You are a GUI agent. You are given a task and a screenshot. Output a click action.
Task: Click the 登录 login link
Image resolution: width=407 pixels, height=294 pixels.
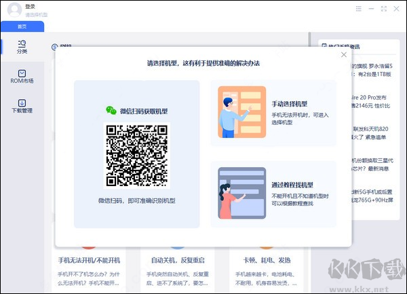(30, 7)
